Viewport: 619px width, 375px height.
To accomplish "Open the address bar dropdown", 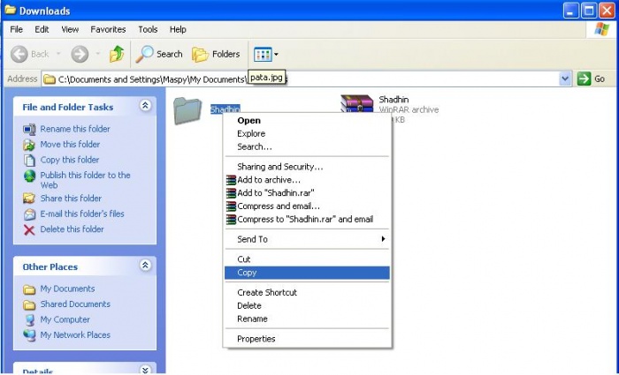I will coord(565,79).
